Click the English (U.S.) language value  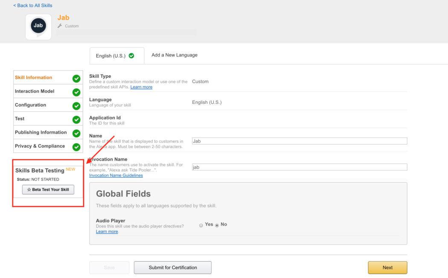coord(207,102)
